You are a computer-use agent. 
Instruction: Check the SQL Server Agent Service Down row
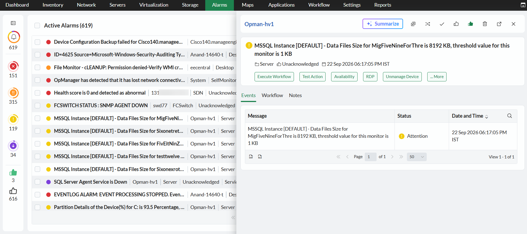tap(37, 182)
